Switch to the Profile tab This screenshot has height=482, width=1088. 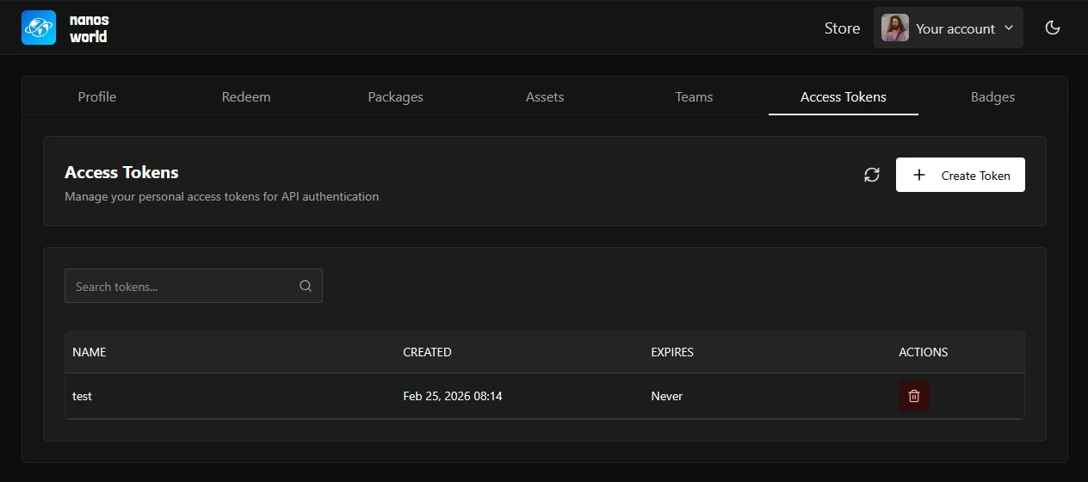(96, 96)
